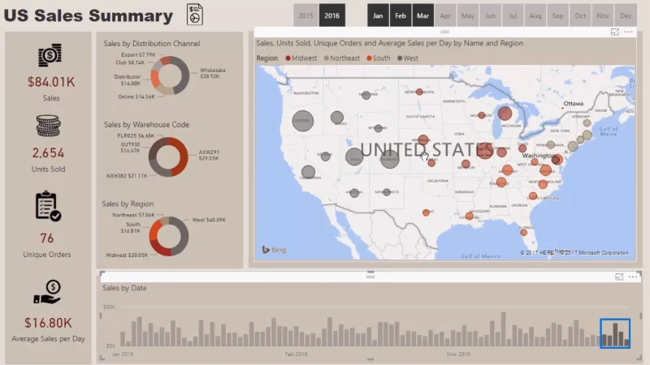This screenshot has width=650, height=365.
Task: Click the sales report document icon
Action: (x=194, y=15)
